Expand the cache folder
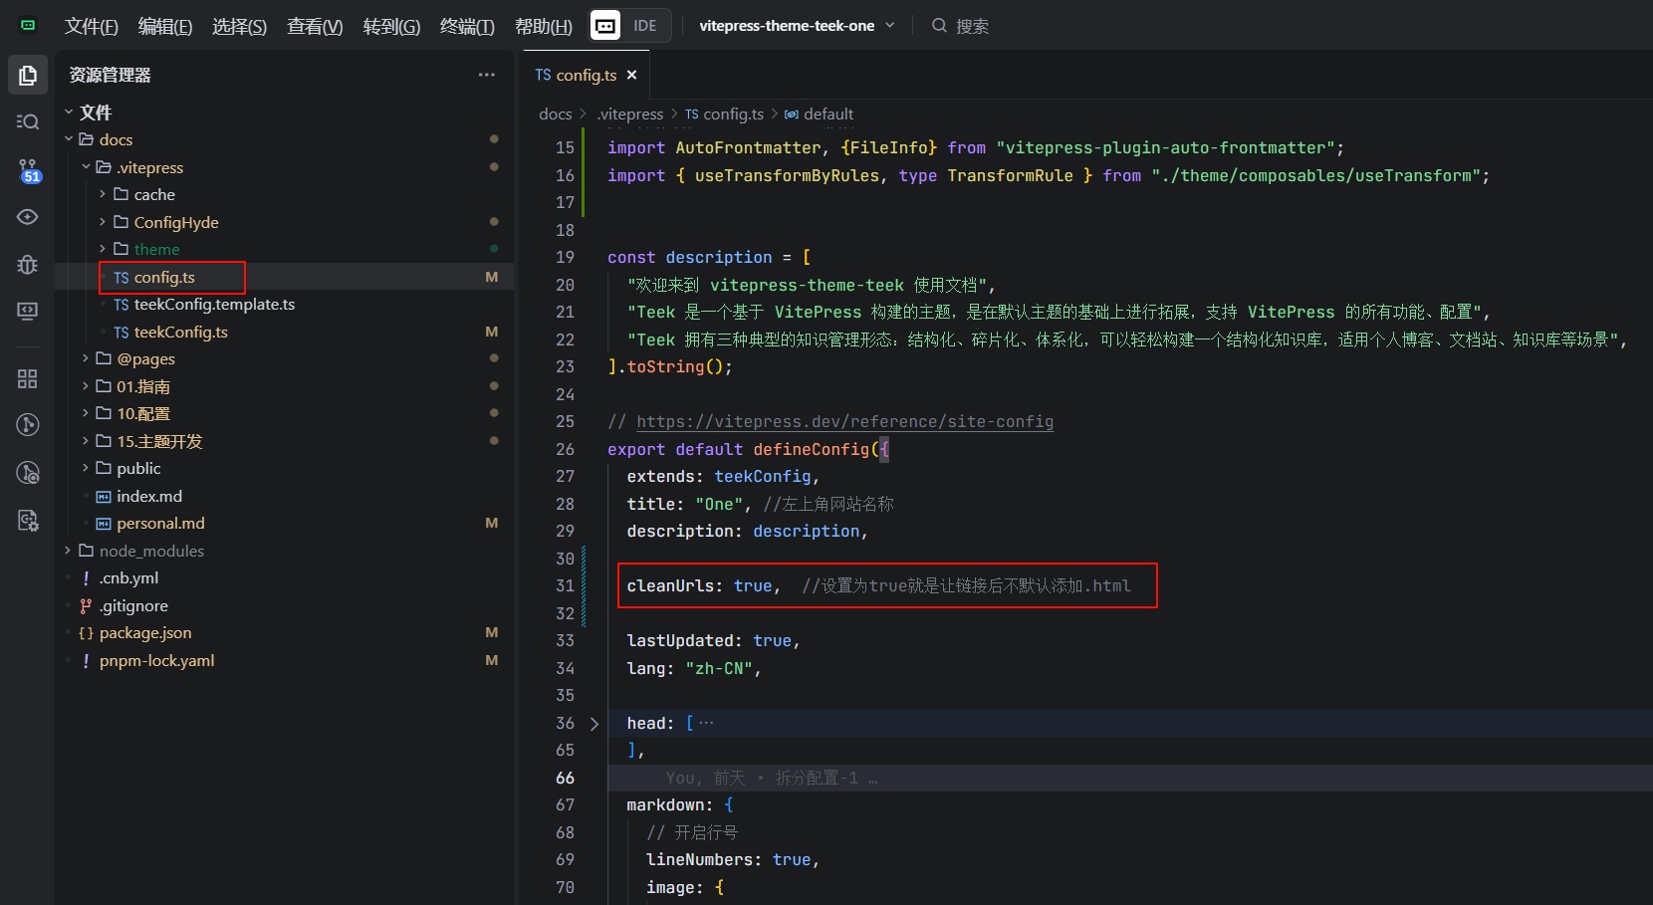This screenshot has height=905, width=1653. coord(154,194)
